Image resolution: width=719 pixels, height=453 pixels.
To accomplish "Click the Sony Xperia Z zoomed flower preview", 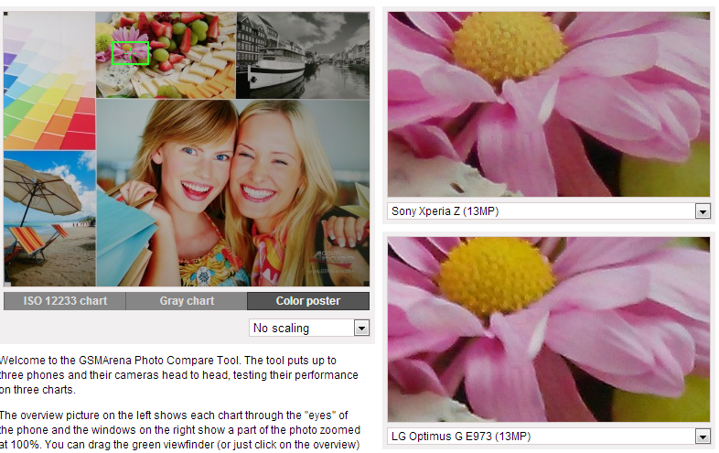I will 549,104.
